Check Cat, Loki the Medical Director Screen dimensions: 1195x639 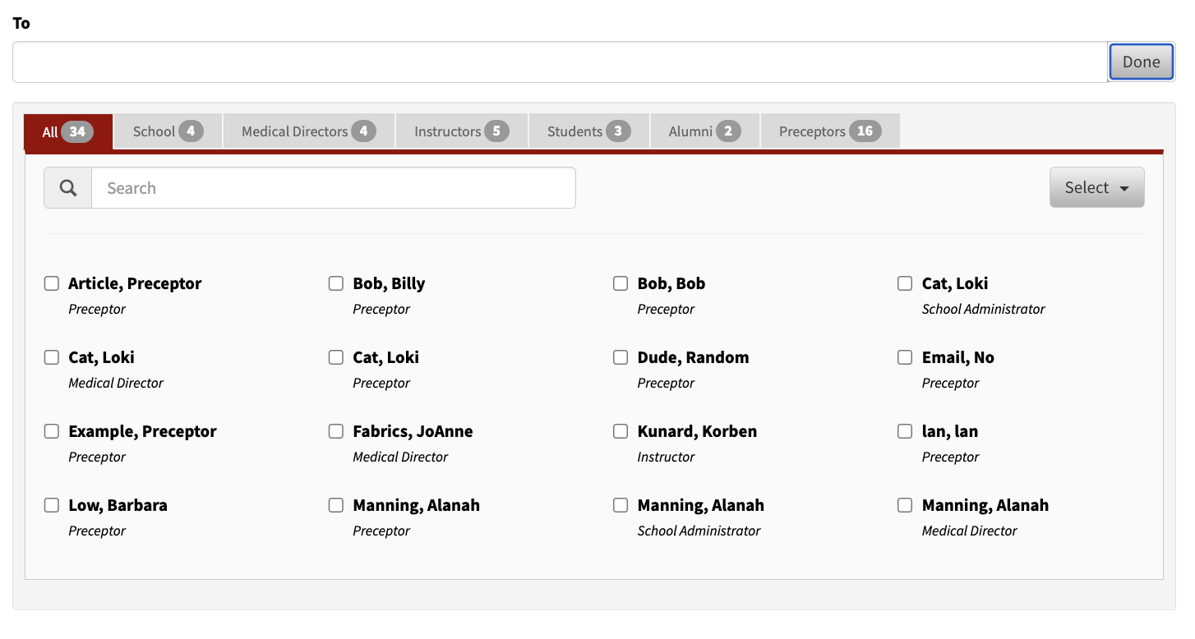point(52,357)
